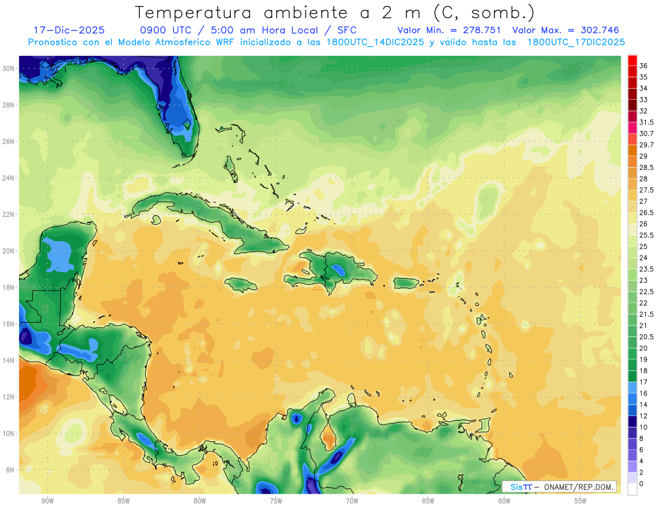Screen dimensions: 658x508
Task: Click the '70W' longitude label
Action: pos(352,501)
